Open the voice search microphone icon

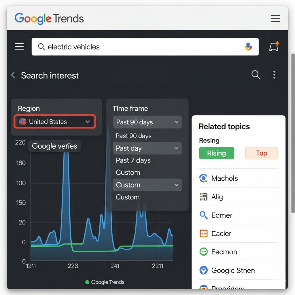[x=248, y=46]
